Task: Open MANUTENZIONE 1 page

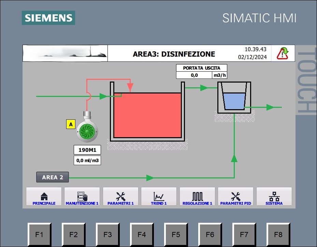Action: pyautogui.click(x=82, y=197)
